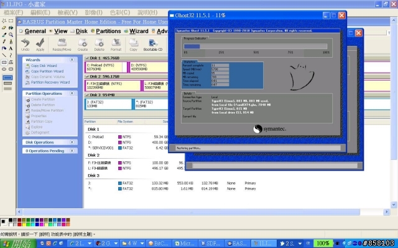This screenshot has width=398, height=248.
Task: Open the 編輯(E) Edit menu
Action: (40, 12)
